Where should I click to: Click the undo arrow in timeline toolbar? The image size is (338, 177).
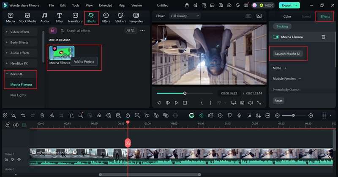tap(23, 115)
